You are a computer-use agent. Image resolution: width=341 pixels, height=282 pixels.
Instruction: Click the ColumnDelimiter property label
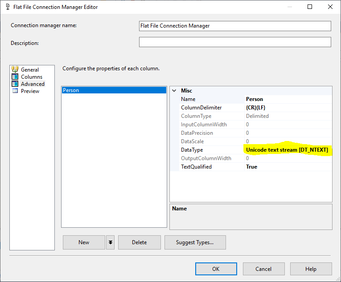201,108
